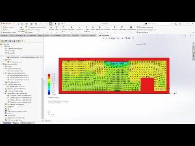Viewport: 195px width, 146px height.
Task: Save the model with the Save icon
Action: click(x=31, y=24)
